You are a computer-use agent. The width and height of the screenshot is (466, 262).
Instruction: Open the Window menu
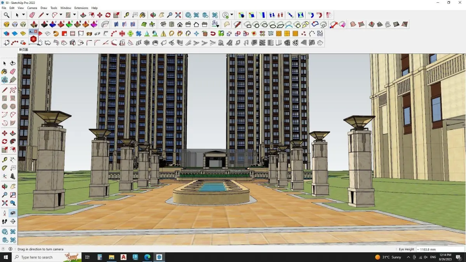(x=66, y=8)
